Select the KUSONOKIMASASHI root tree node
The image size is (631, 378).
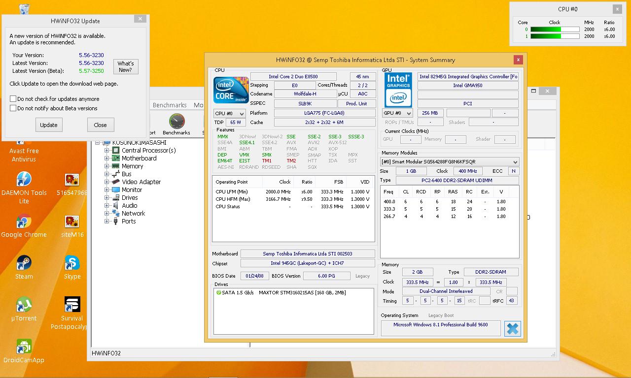pyautogui.click(x=139, y=143)
